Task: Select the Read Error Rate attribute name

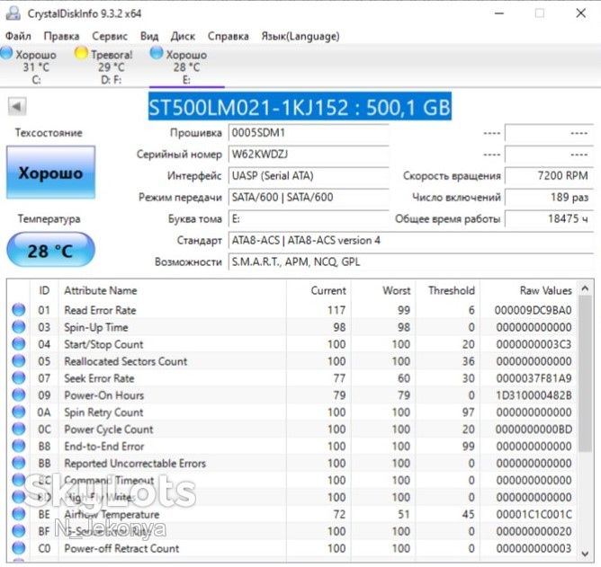Action: [x=100, y=310]
